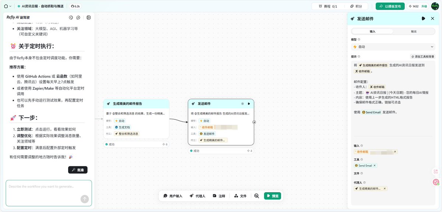Click output connector dot of 发送邮件 node
Screen dimensions: 442x212
tap(254, 122)
